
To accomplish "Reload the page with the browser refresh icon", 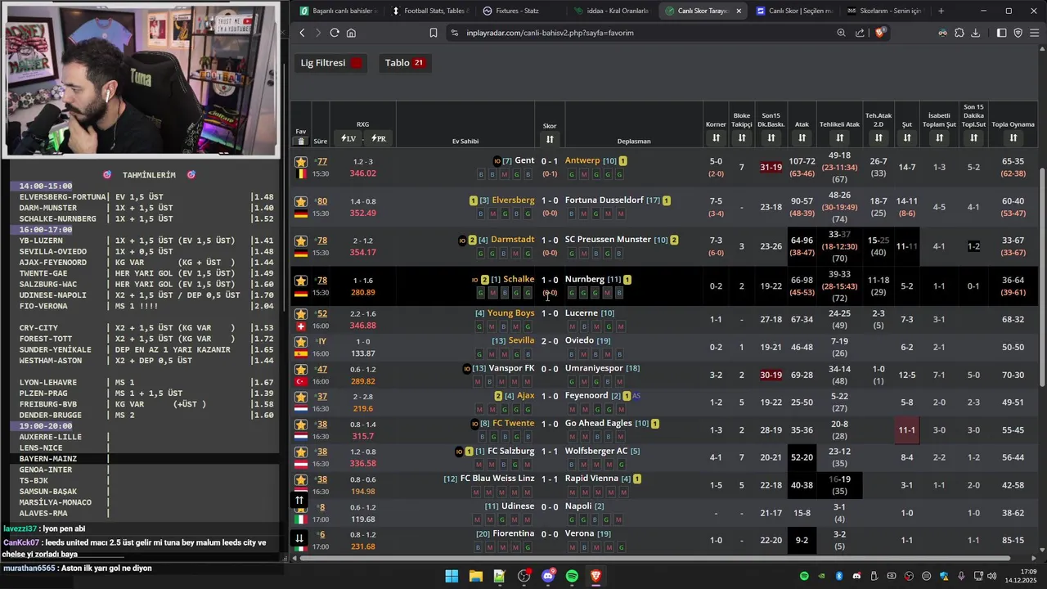I will tap(335, 33).
